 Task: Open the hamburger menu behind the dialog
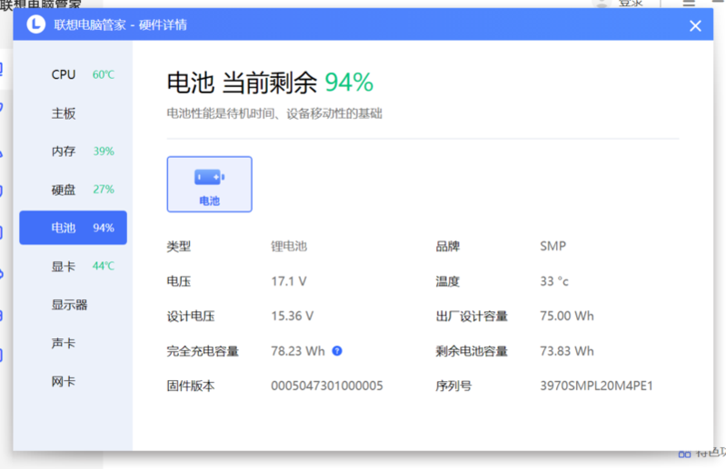click(689, 3)
